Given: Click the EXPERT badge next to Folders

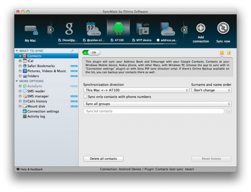Looking at the screenshot, I should tap(74, 76).
